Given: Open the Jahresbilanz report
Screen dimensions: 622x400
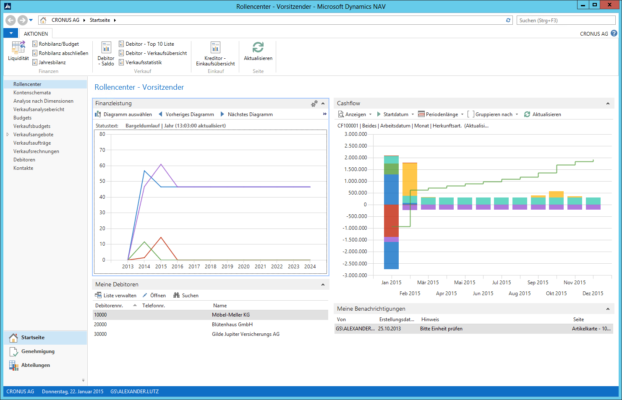Looking at the screenshot, I should click(x=49, y=62).
